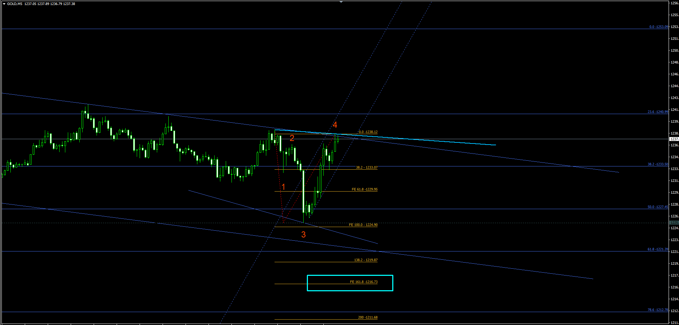Click the grey 1225 price marker on the axis
Viewport: 679px width, 325px height.
[674, 223]
